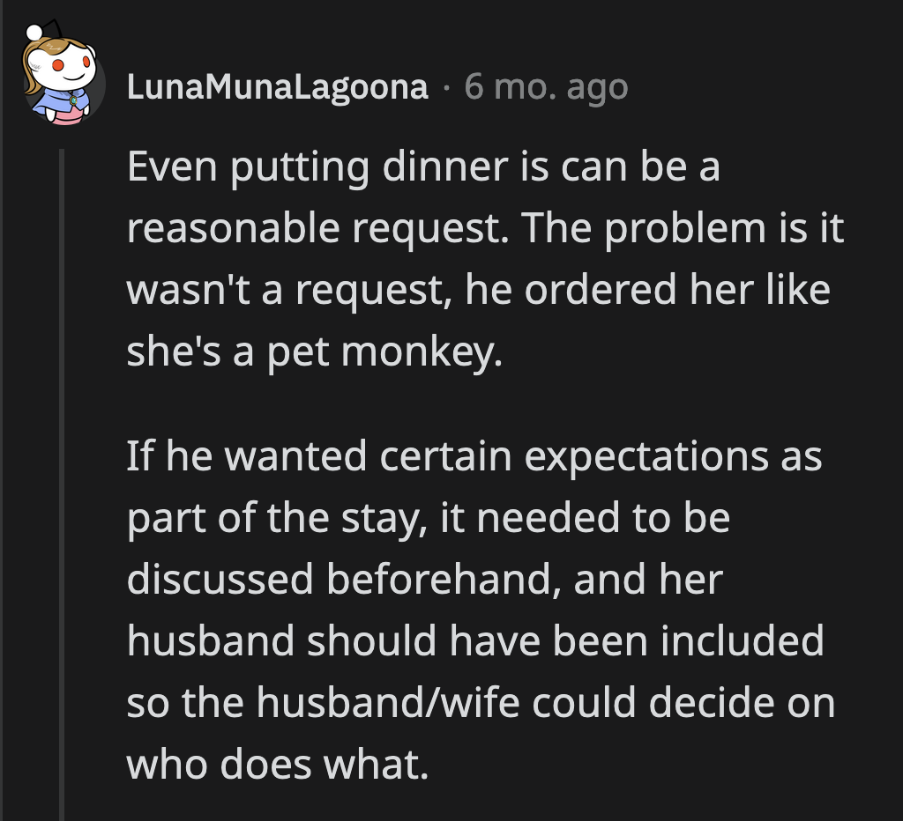Click the thread line below the avatar
Viewport: 903px width, 821px height.
click(x=62, y=352)
